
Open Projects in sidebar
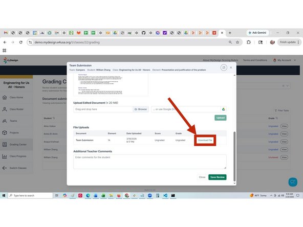pyautogui.click(x=16, y=132)
